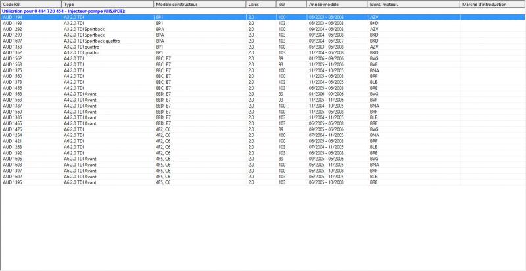526x271 pixels.
Task: Select row AUD 1560
Action: point(263,76)
